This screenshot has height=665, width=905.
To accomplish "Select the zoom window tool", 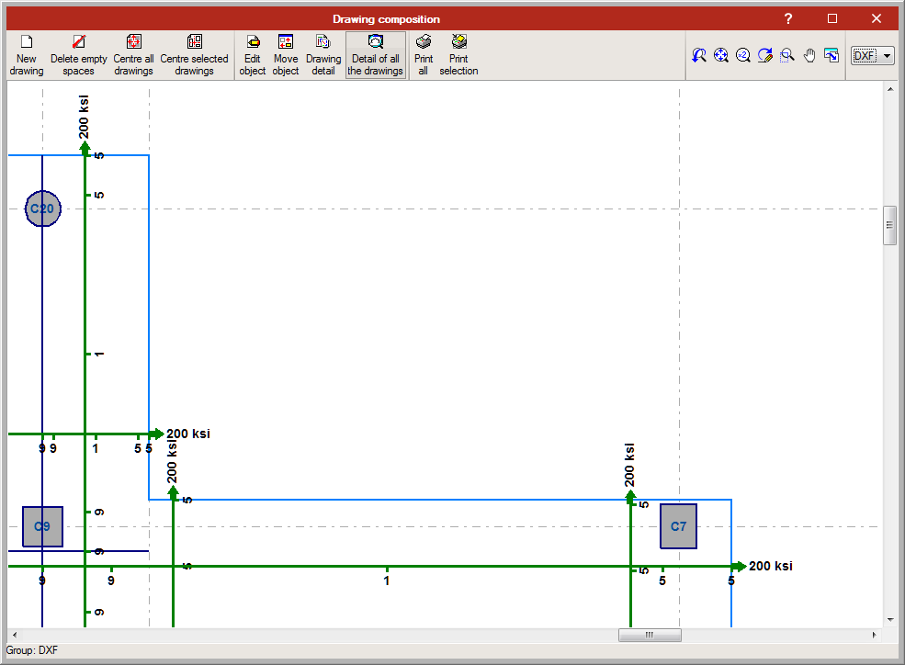I will 787,56.
